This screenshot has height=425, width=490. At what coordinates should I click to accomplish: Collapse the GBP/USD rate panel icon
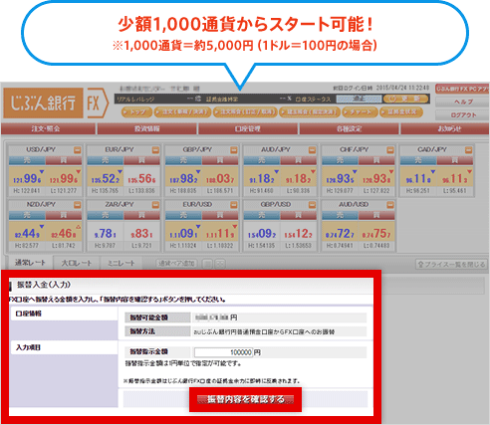(x=313, y=205)
